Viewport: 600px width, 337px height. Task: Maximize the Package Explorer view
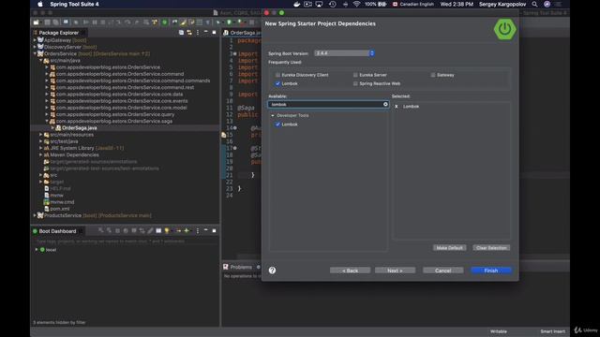pos(214,33)
